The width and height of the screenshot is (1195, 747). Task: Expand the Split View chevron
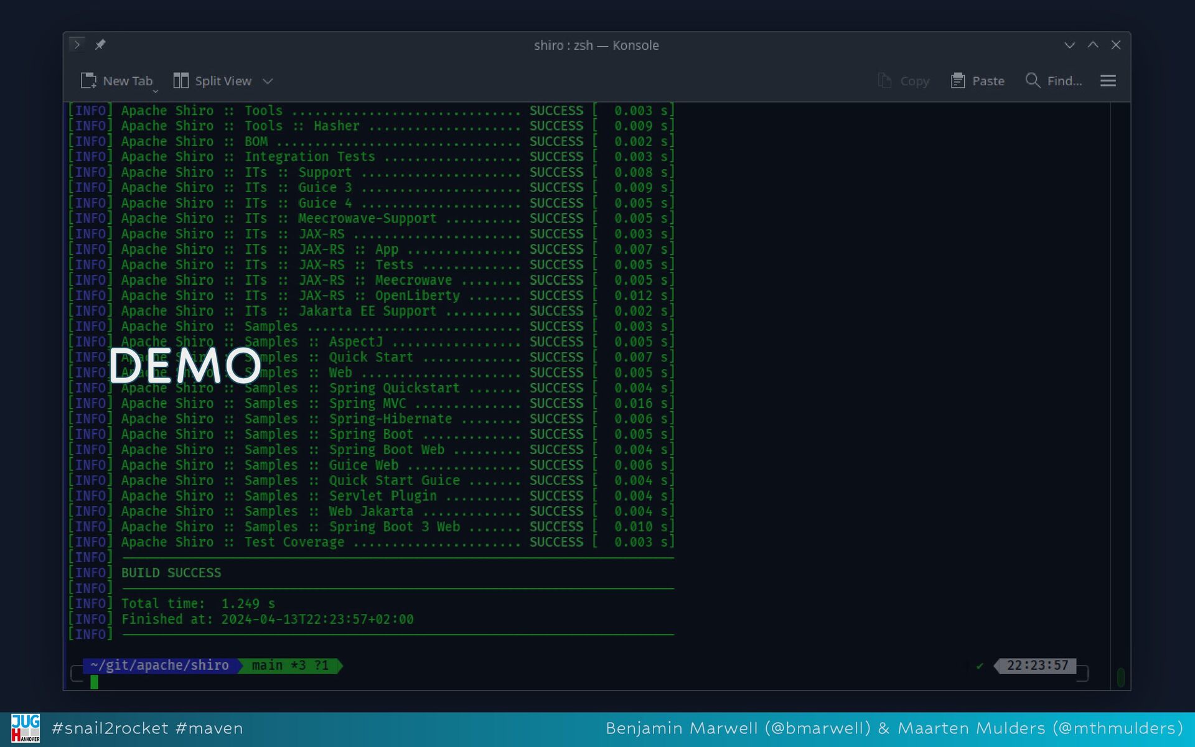click(x=268, y=81)
